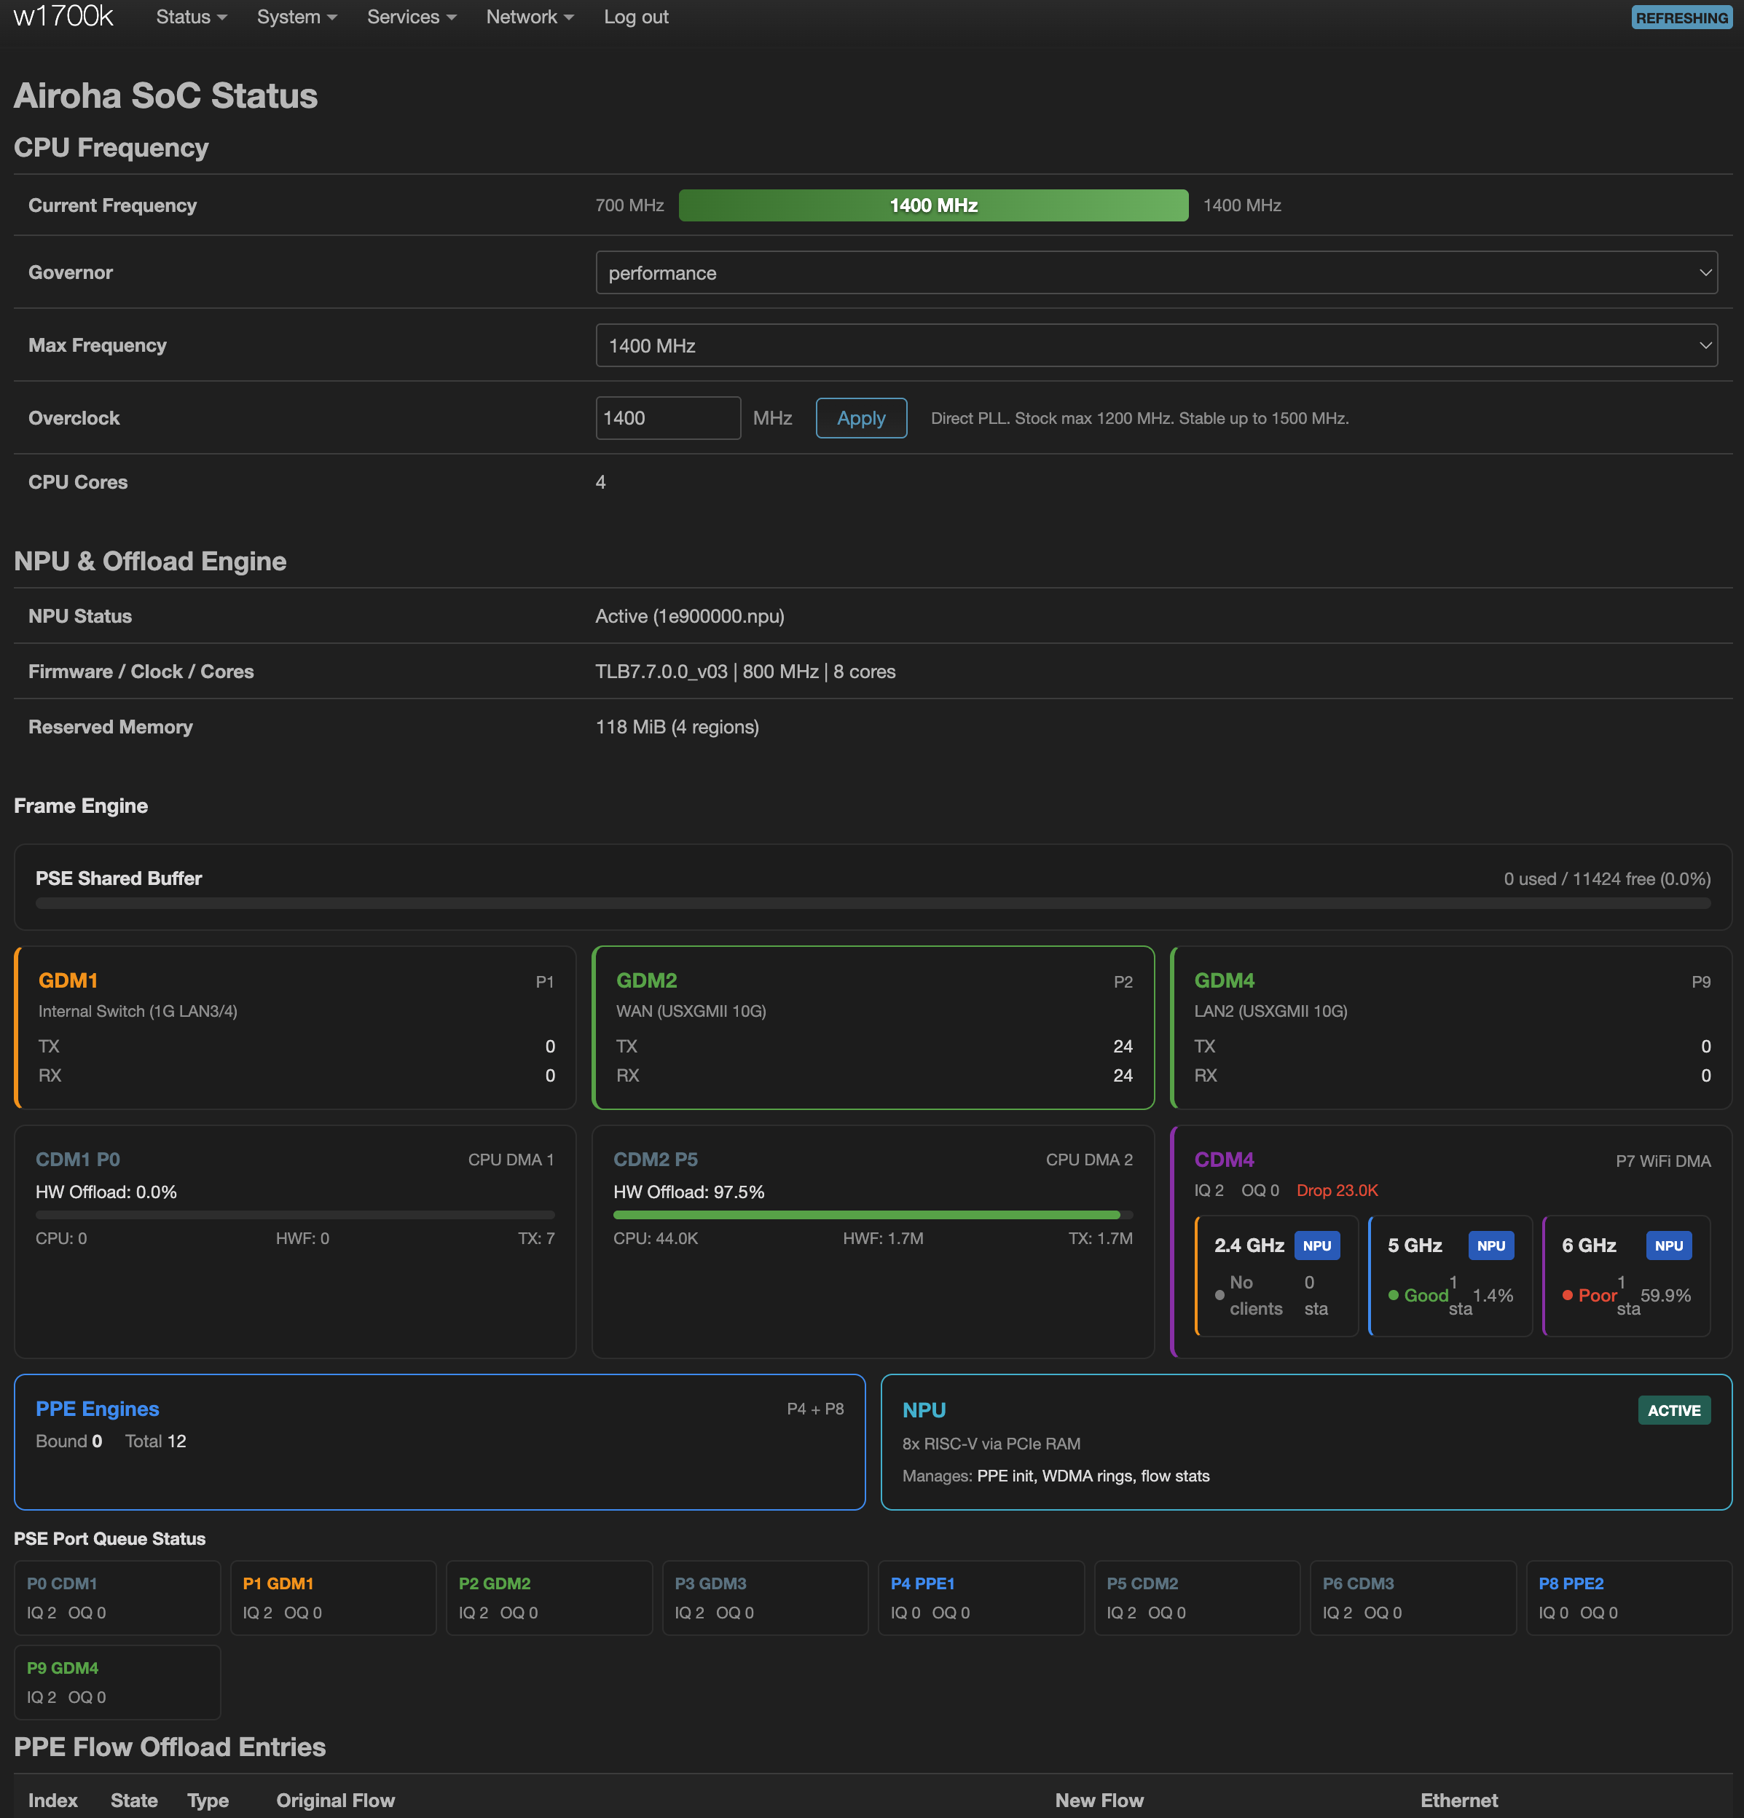Click the w1700k brand logo
1744x1818 pixels.
coord(63,17)
